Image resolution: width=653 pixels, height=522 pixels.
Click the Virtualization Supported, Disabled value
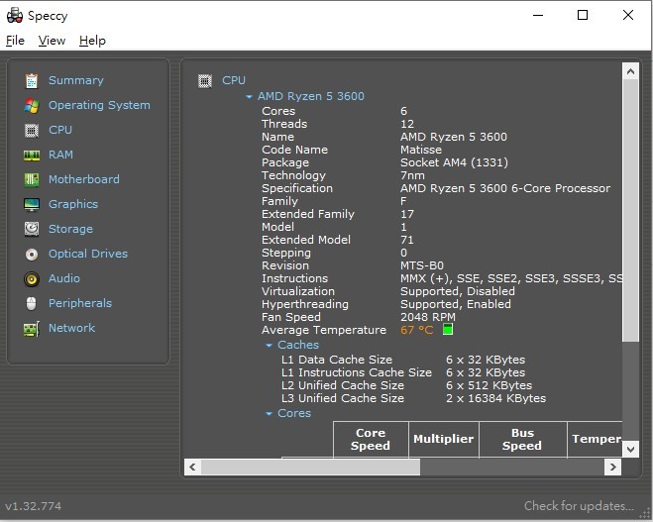pos(458,291)
